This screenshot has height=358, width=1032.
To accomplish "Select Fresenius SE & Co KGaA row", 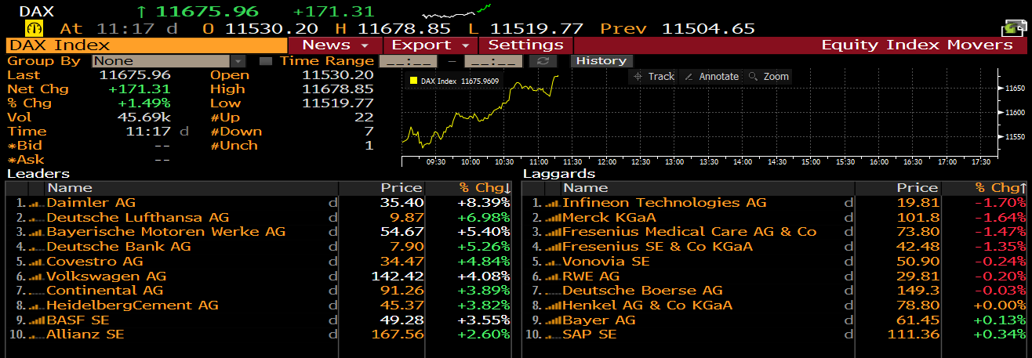I will tap(774, 247).
